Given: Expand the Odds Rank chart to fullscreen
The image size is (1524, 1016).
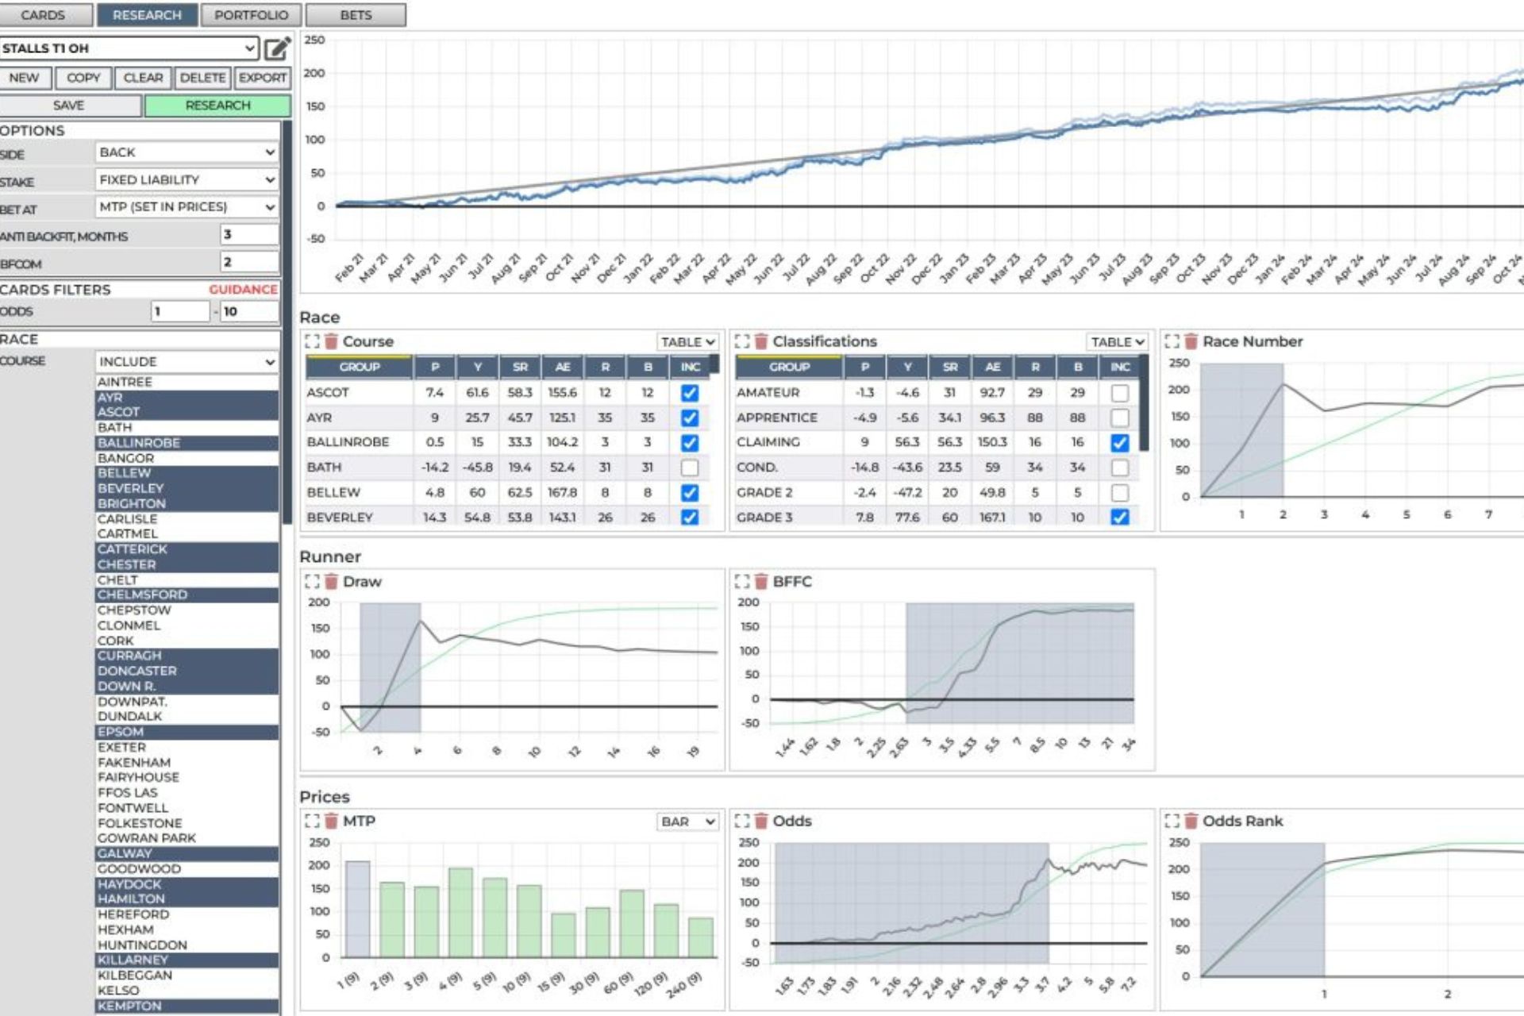Looking at the screenshot, I should [x=1171, y=822].
